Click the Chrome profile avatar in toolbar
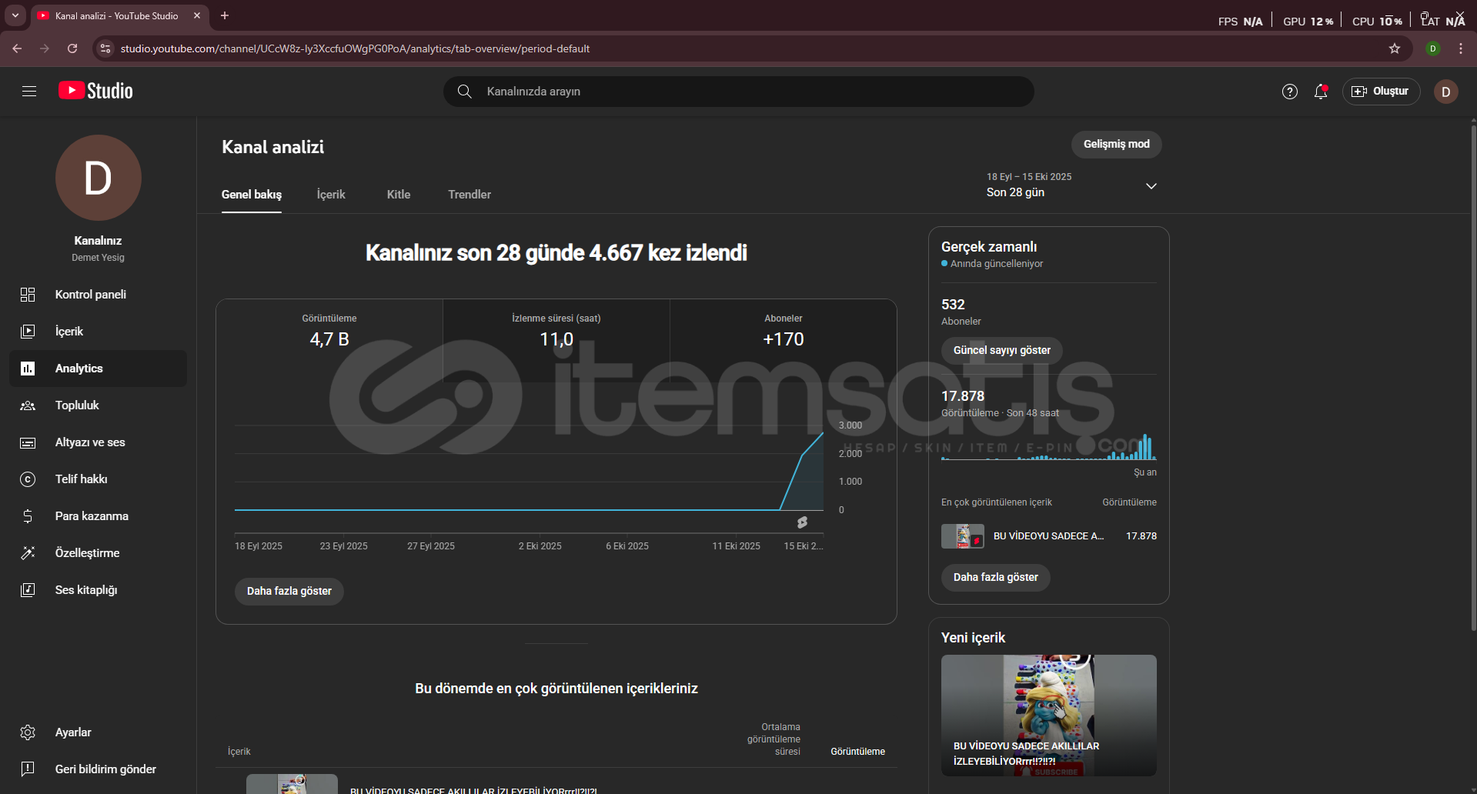This screenshot has width=1477, height=794. click(x=1433, y=48)
